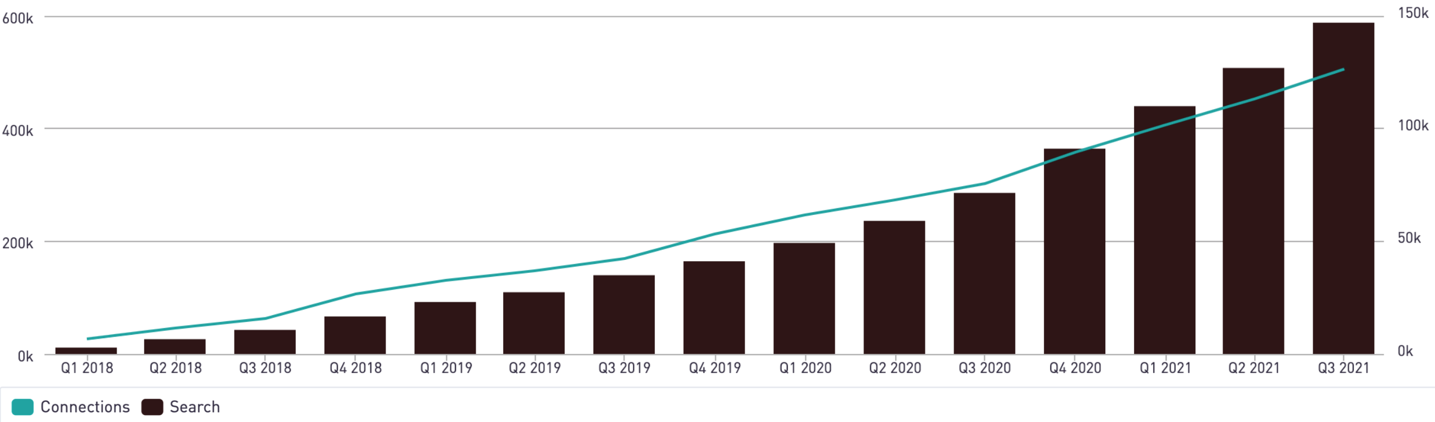Click the 600k left axis label
This screenshot has width=1435, height=422.
click(x=17, y=19)
